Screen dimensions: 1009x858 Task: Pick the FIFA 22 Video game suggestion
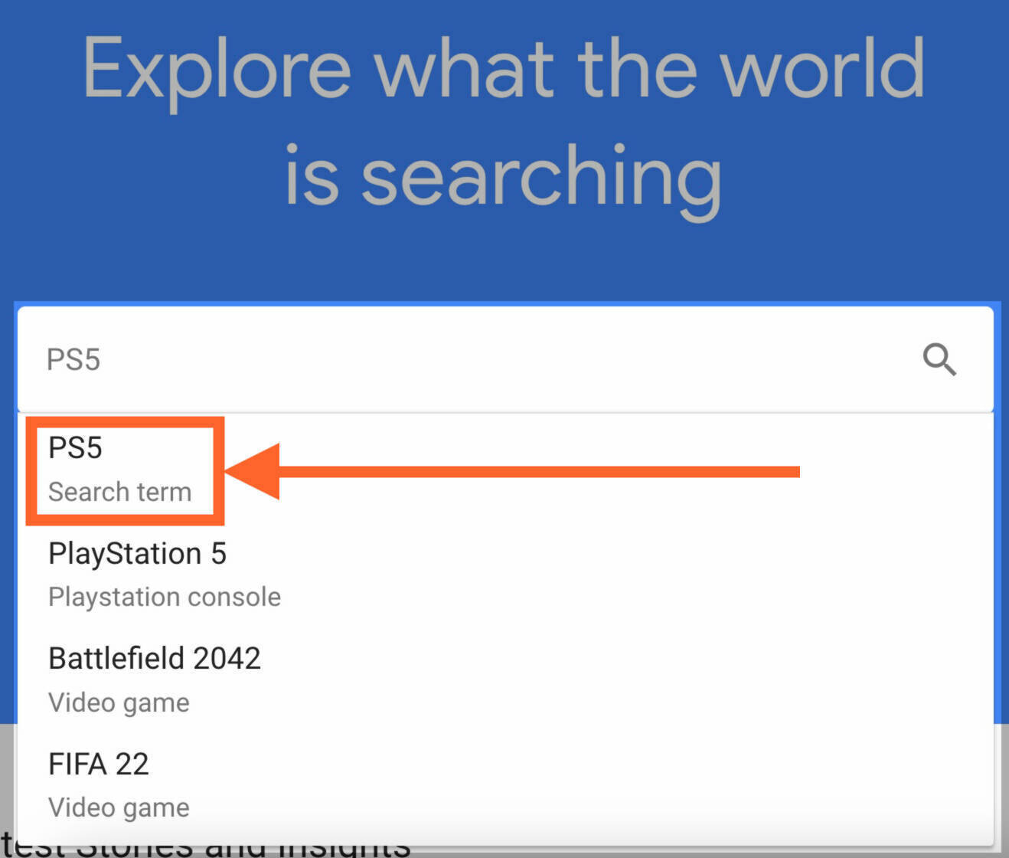[505, 784]
